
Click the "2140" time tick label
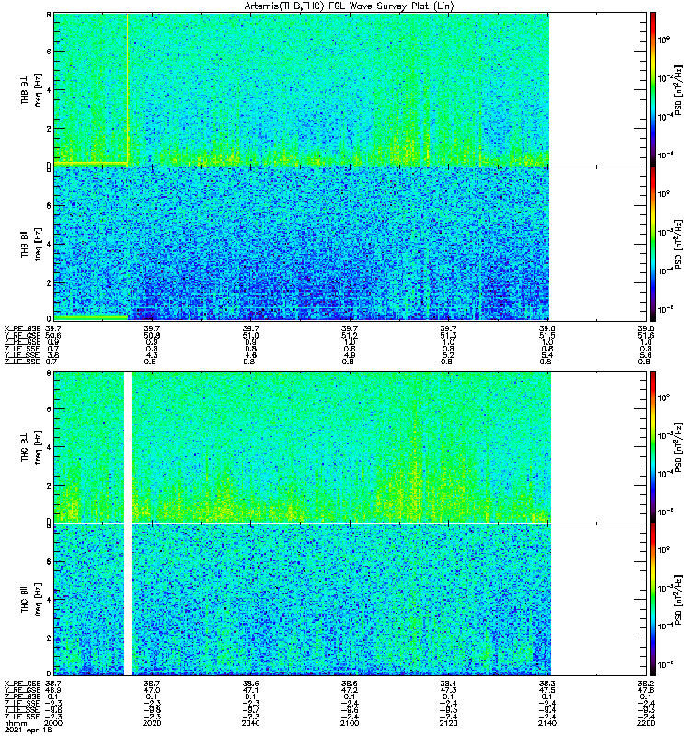pos(547,723)
